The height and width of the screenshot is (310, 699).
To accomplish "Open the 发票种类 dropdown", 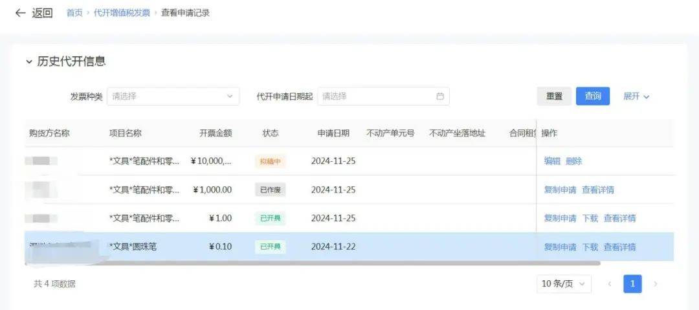I will click(x=173, y=96).
